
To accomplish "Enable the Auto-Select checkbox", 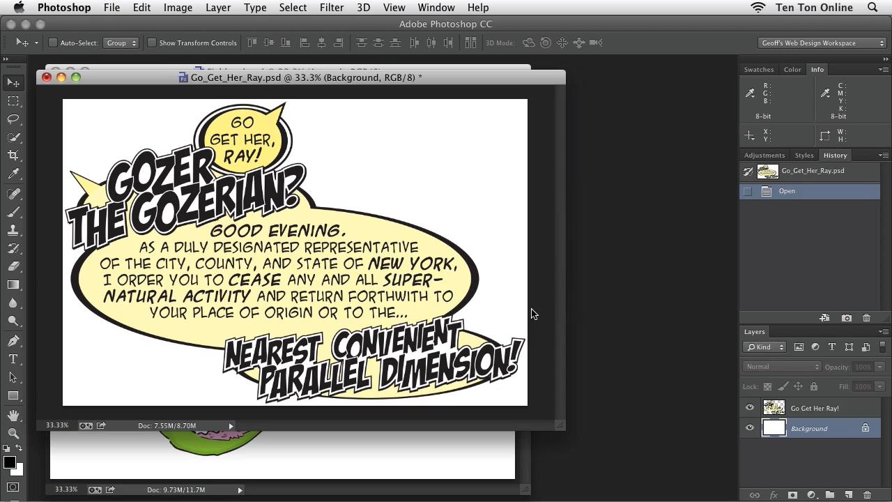I will (x=52, y=43).
